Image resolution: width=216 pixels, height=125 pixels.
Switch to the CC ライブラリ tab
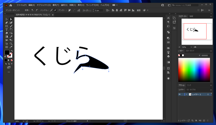(191, 90)
